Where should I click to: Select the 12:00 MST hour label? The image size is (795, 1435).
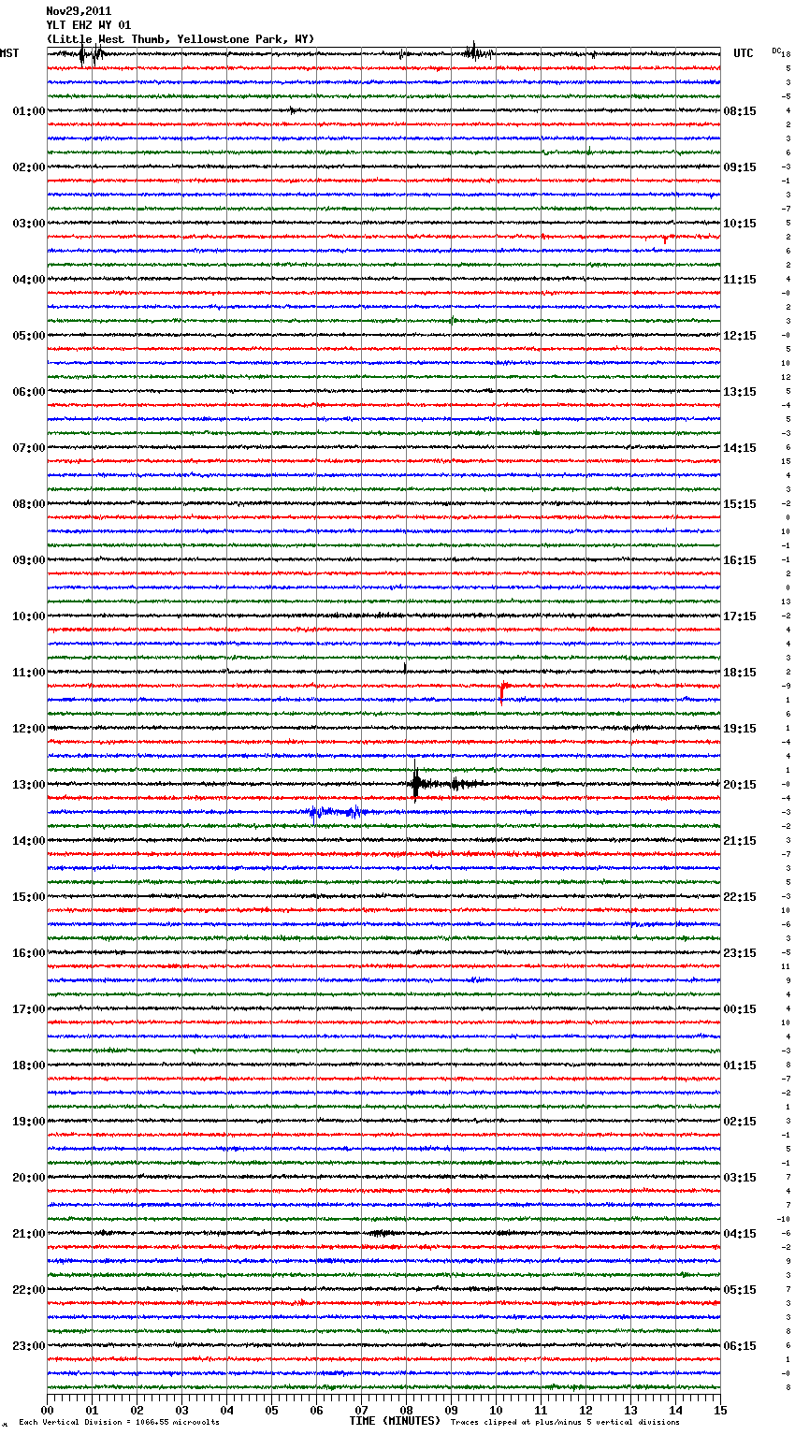29,729
